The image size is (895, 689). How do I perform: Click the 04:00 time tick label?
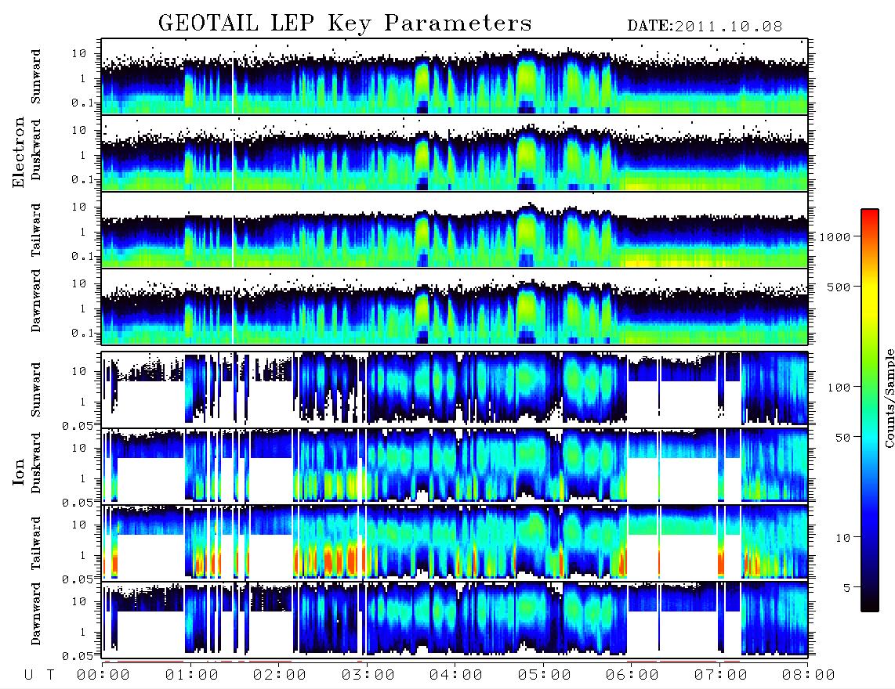(x=456, y=676)
